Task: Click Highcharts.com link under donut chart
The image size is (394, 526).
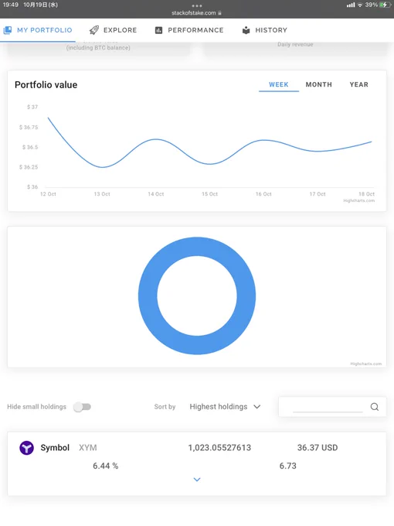Action: (x=366, y=364)
